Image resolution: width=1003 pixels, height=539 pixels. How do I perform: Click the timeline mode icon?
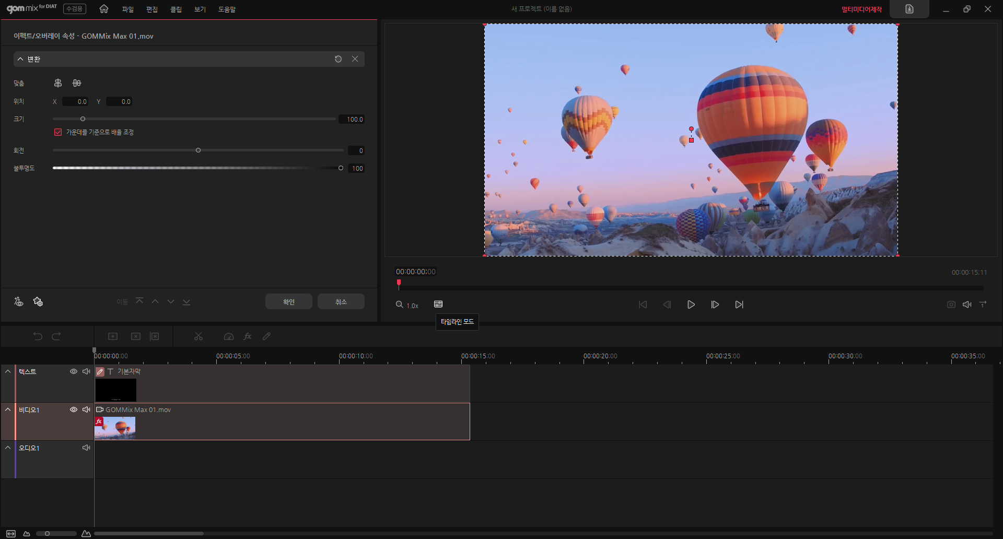438,304
